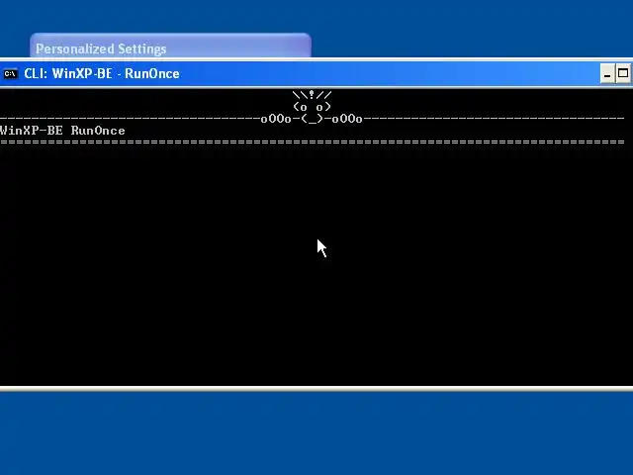The height and width of the screenshot is (475, 633).
Task: Click the '(o o)' ASCII face text
Action: [313, 107]
